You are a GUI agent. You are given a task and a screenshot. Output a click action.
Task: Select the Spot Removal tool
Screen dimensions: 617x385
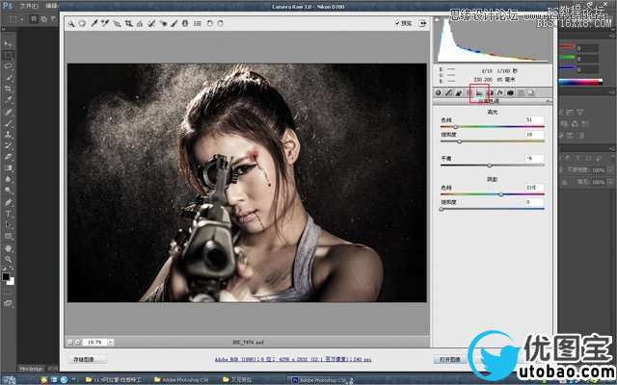point(151,23)
